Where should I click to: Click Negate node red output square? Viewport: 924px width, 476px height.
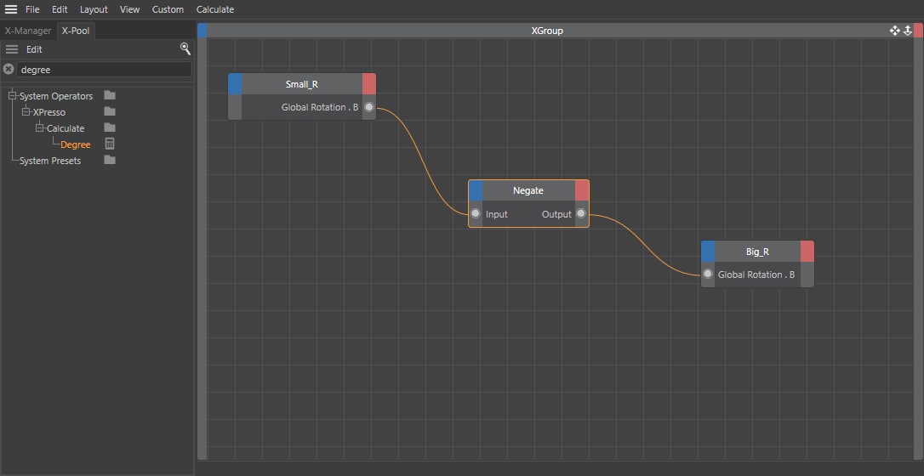coord(582,190)
